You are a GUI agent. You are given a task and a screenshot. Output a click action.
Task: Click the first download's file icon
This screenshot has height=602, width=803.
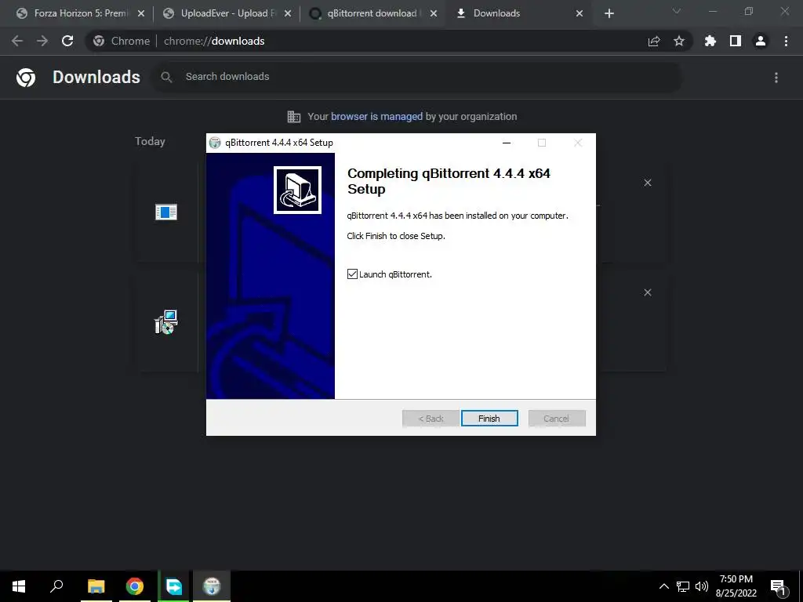coord(166,212)
